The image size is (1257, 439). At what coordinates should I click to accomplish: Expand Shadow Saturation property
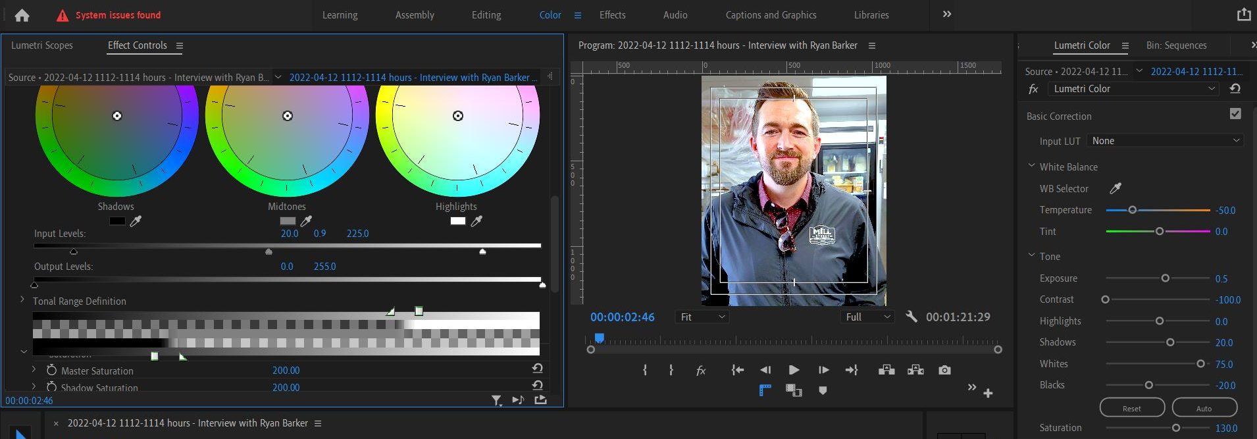34,386
